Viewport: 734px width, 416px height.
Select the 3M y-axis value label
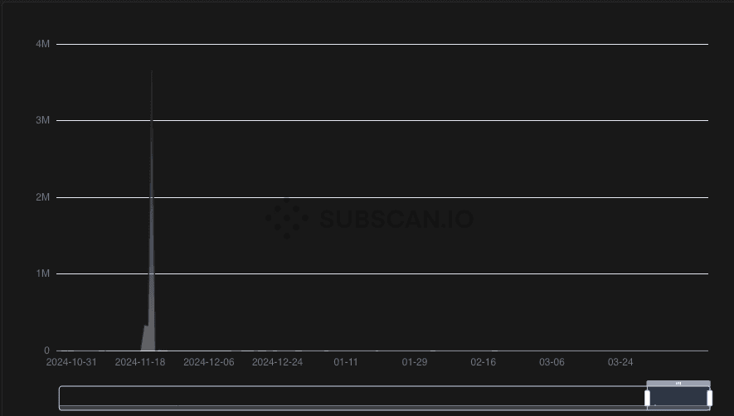pyautogui.click(x=43, y=120)
